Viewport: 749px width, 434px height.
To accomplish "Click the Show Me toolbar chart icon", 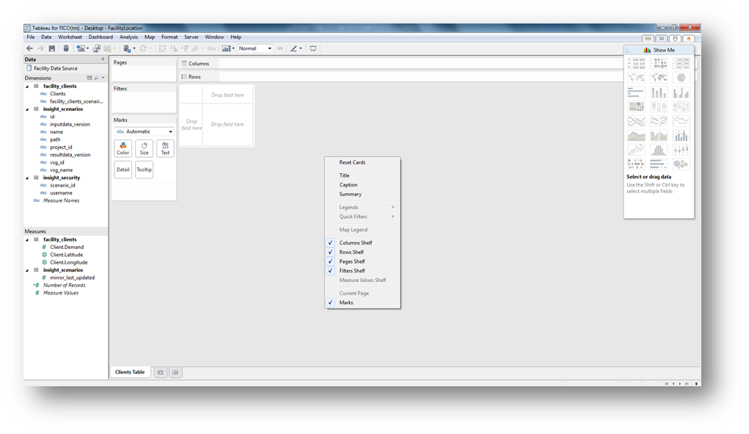I will 226,48.
